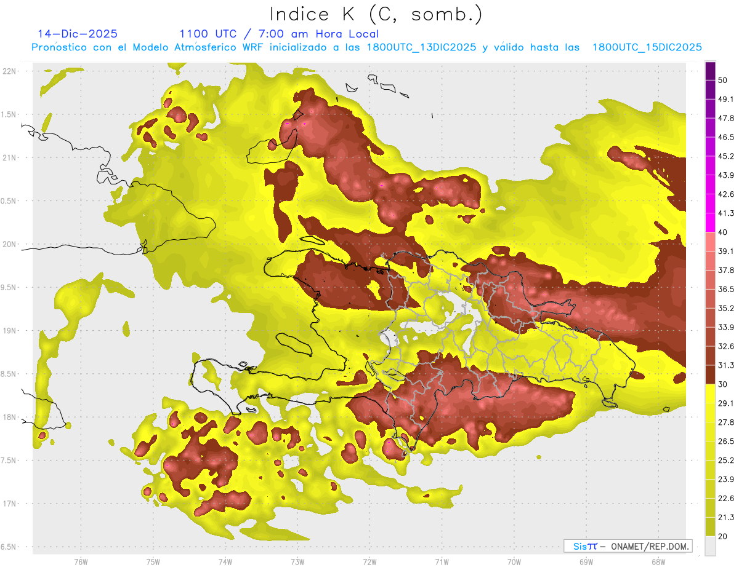Viewport: 739px width, 570px height.
Task: Pick the bright yellow legend segment between 29.1 and 30
Action: tap(710, 394)
